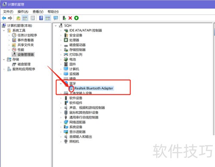Image resolution: width=215 pixels, height=167 pixels.
Task: Expand the 声音、视频和游戏控制器 category
Action: pos(61,108)
